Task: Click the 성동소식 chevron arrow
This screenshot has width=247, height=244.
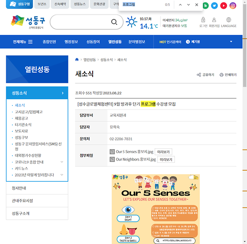Action: [63, 93]
